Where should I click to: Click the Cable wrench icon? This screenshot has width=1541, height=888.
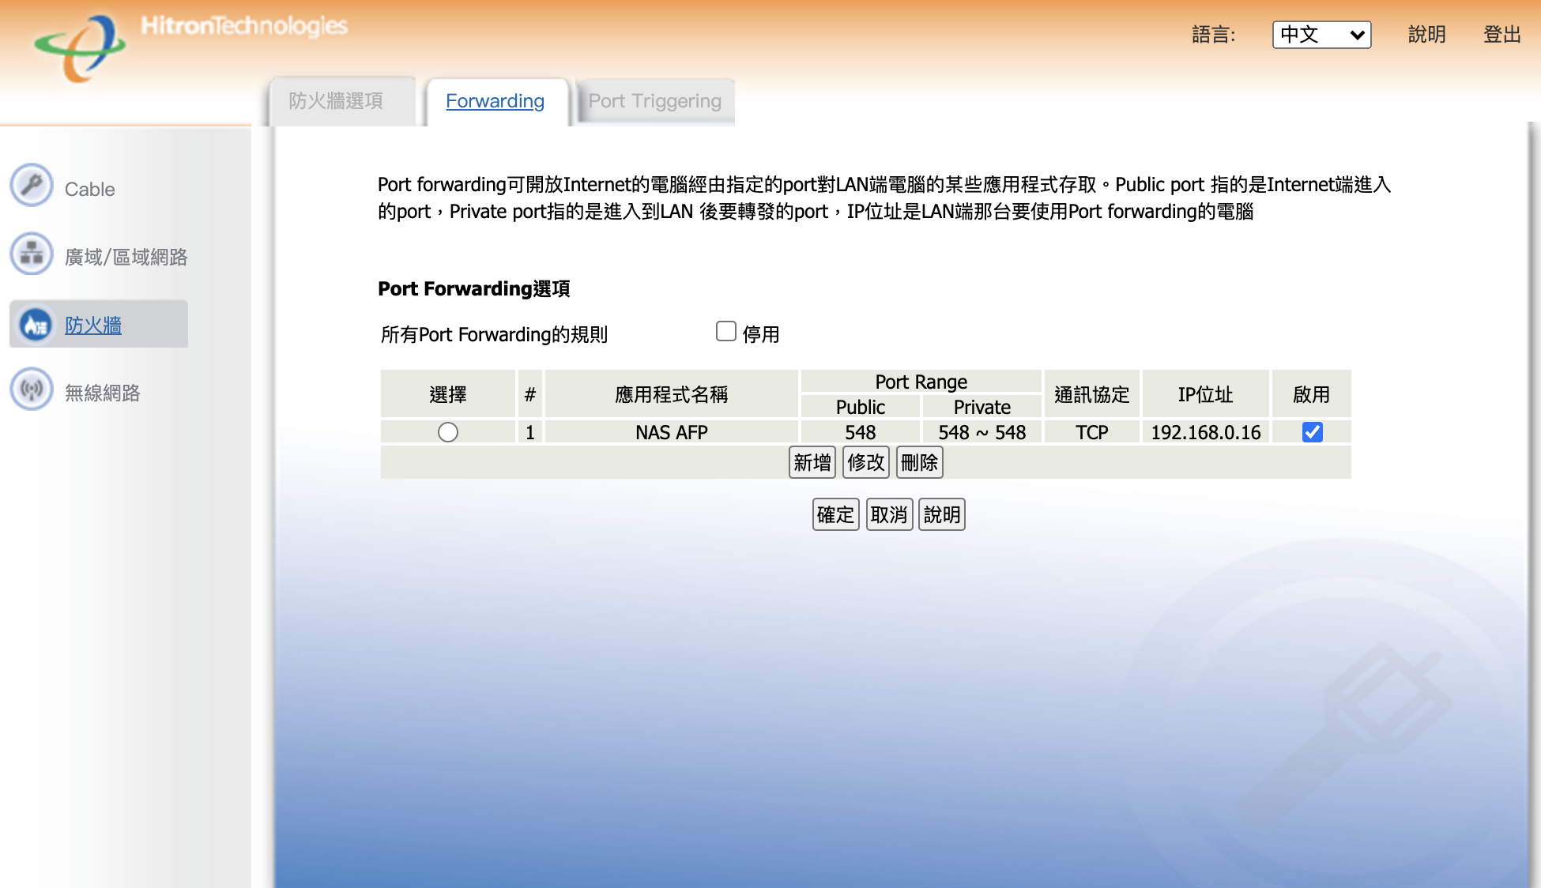32,186
